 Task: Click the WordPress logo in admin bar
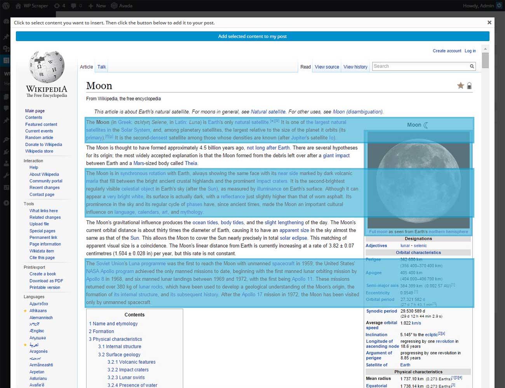[6, 6]
